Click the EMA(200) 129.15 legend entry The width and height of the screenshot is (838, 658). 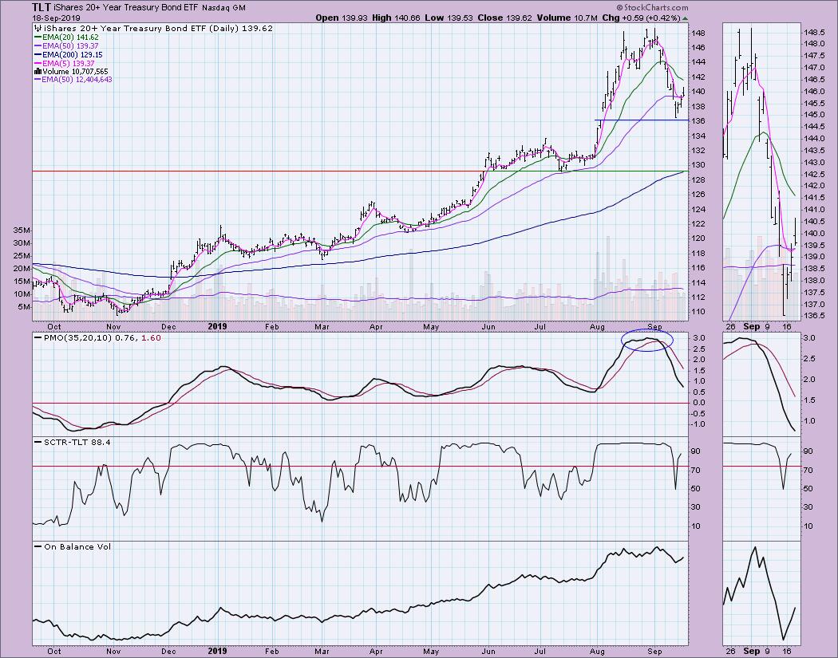(72, 54)
